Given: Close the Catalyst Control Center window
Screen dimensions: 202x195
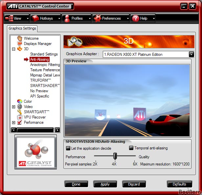Looking at the screenshot, I should (192, 6).
